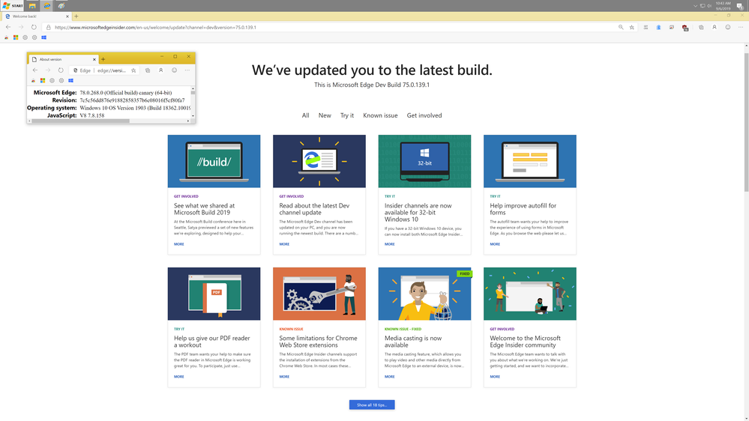Click MORE under Chrome Web Store extensions card
This screenshot has height=421, width=749.
click(x=284, y=377)
